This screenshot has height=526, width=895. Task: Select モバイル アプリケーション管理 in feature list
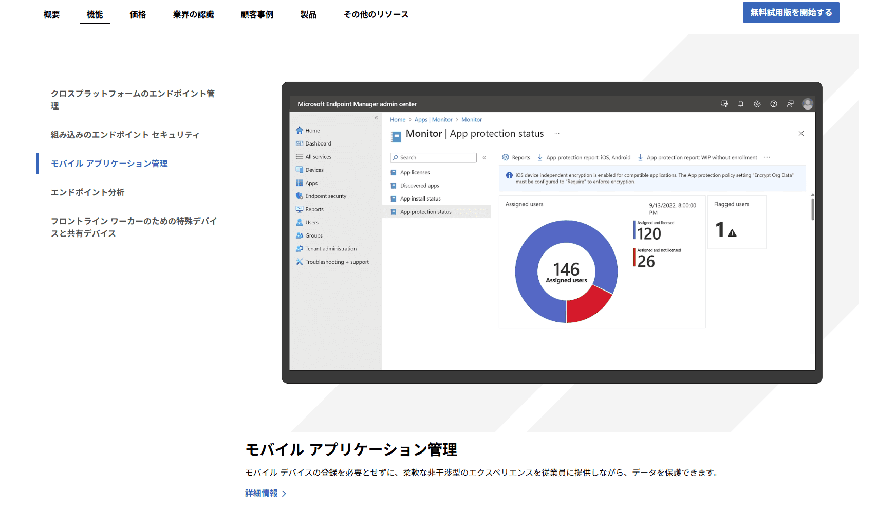tap(109, 164)
